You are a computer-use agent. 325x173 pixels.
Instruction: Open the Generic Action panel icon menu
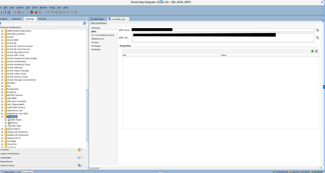click(x=80, y=165)
